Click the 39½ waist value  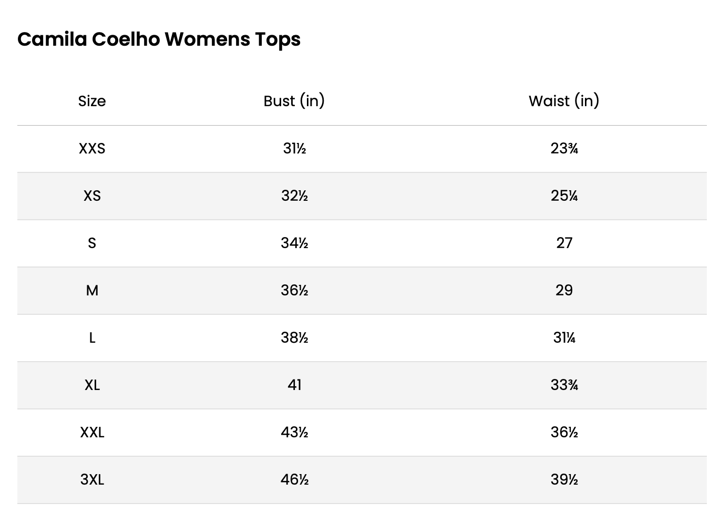564,480
